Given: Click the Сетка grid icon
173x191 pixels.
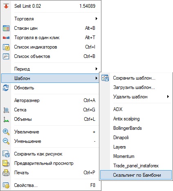Looking at the screenshot, I should click(x=6, y=110).
